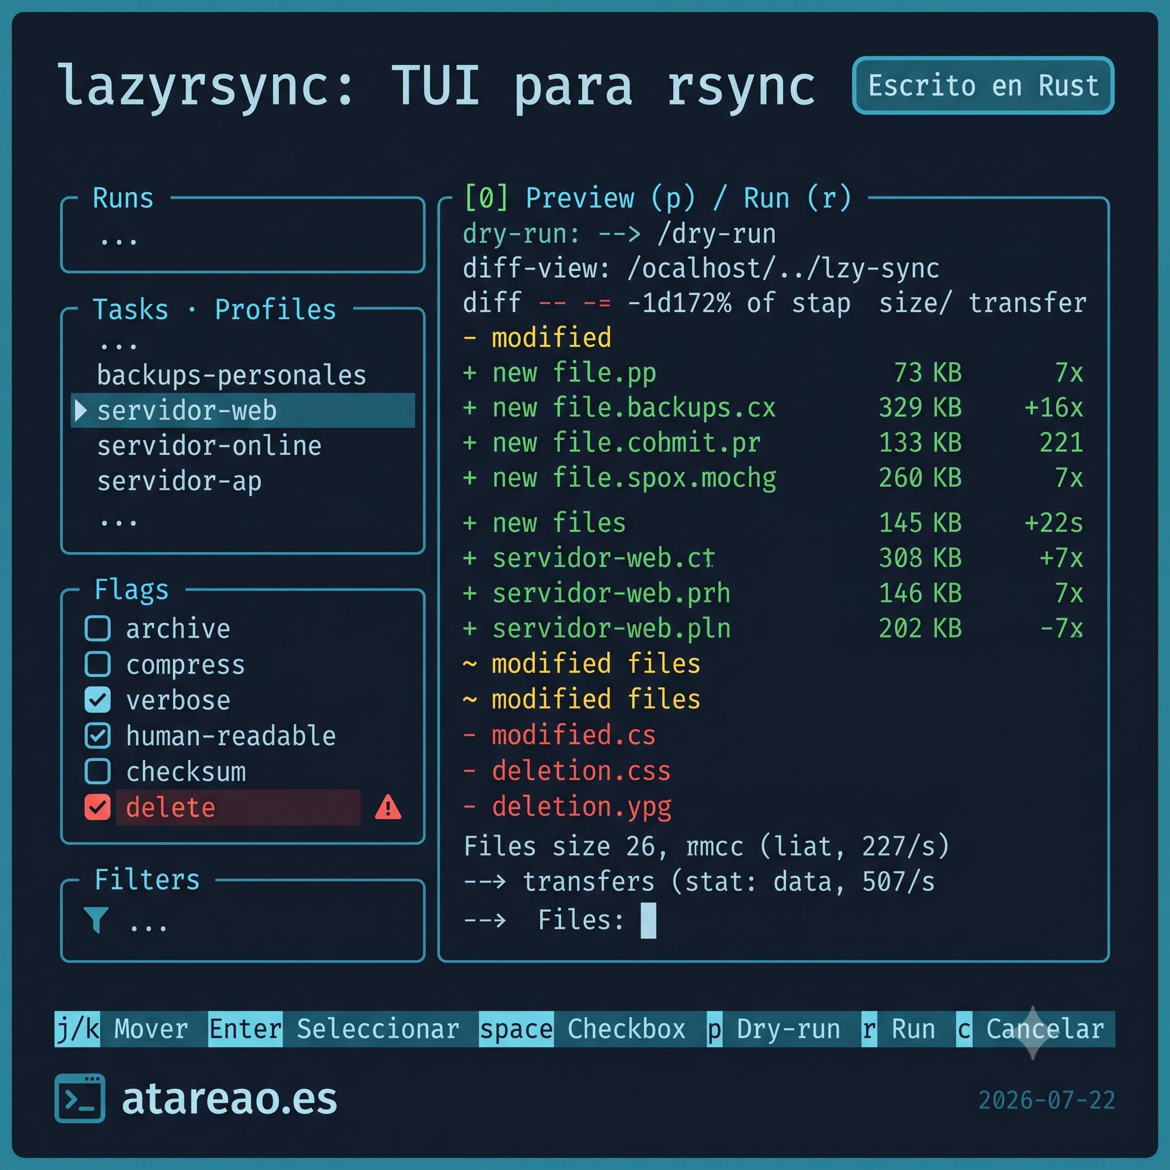Click the filter input ellipsis in Filters
Viewport: 1170px width, 1170px height.
(149, 927)
